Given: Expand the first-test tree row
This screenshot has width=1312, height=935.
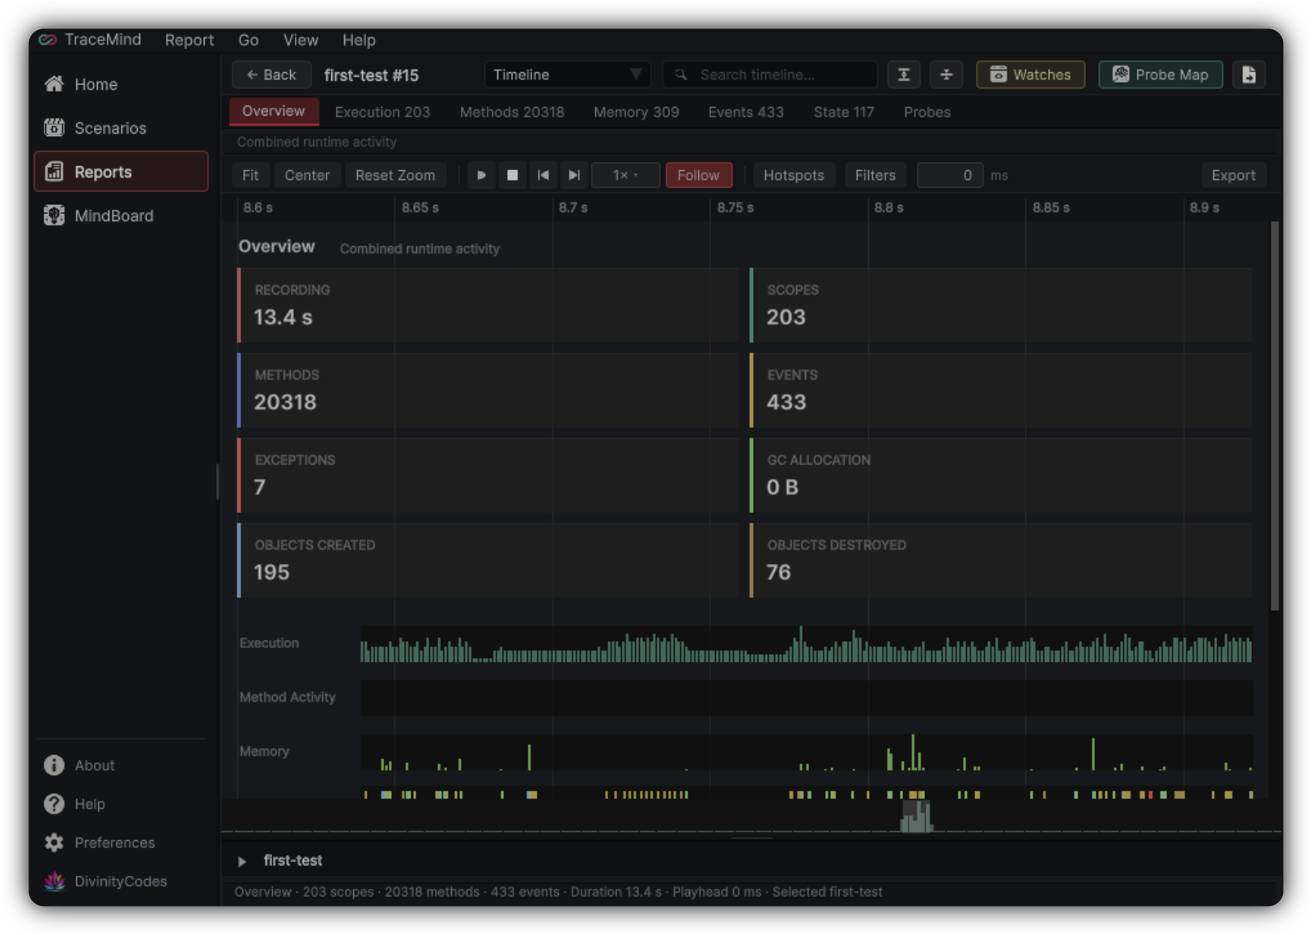Looking at the screenshot, I should (242, 860).
